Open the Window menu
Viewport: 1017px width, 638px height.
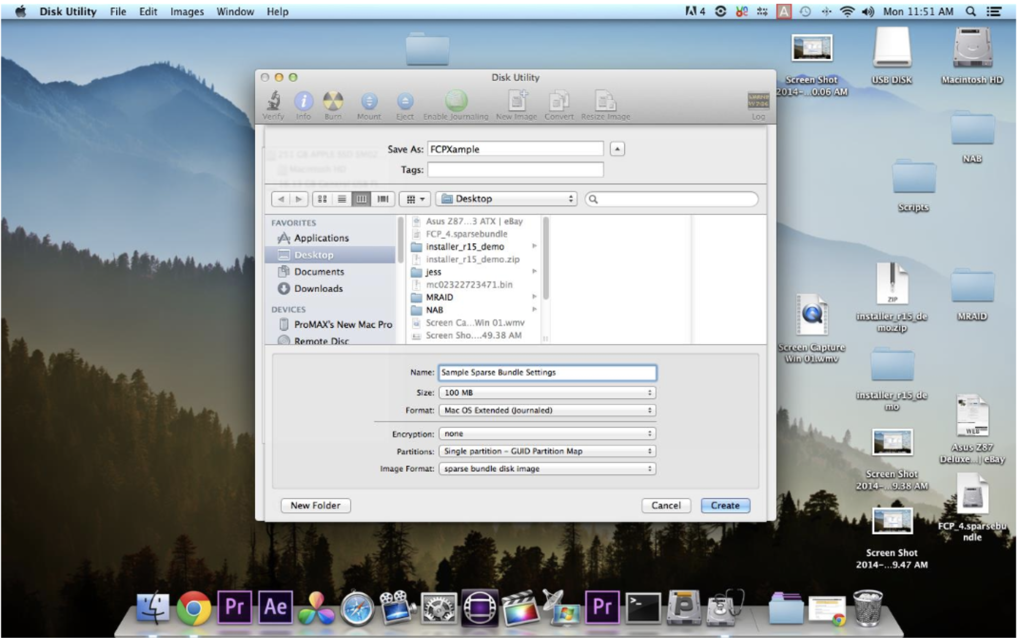coord(236,11)
